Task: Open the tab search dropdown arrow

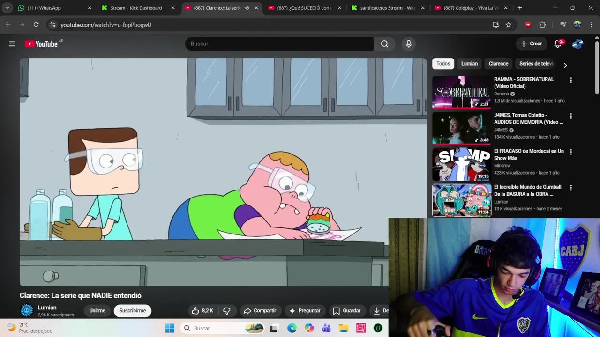Action: tap(7, 8)
